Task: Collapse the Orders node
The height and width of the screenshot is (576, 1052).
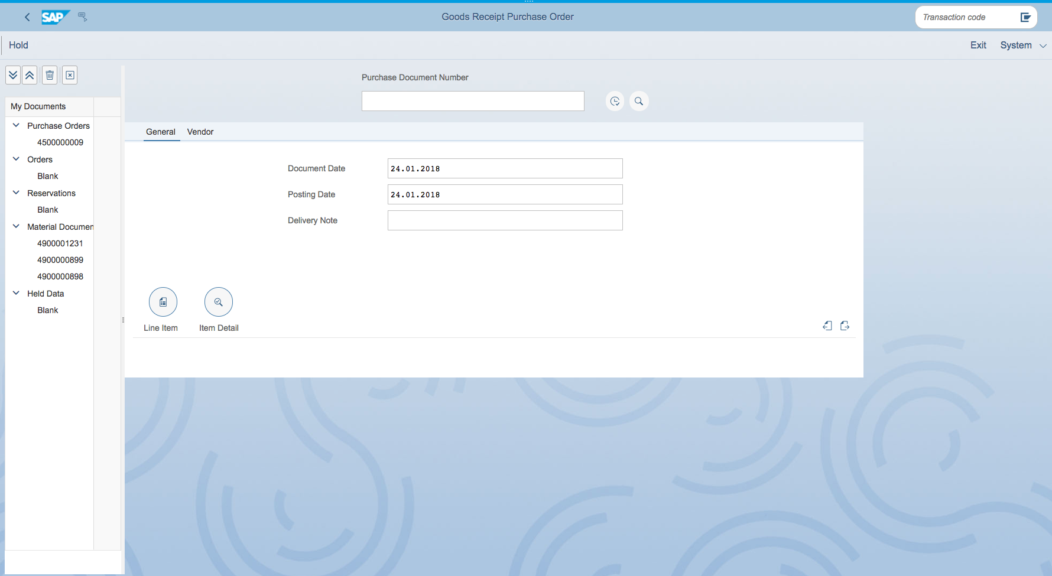Action: pos(16,159)
